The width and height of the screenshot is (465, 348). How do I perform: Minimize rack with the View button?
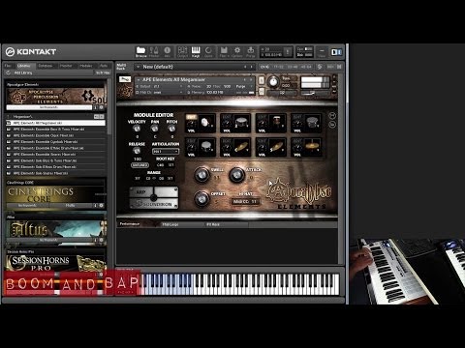coord(322,51)
